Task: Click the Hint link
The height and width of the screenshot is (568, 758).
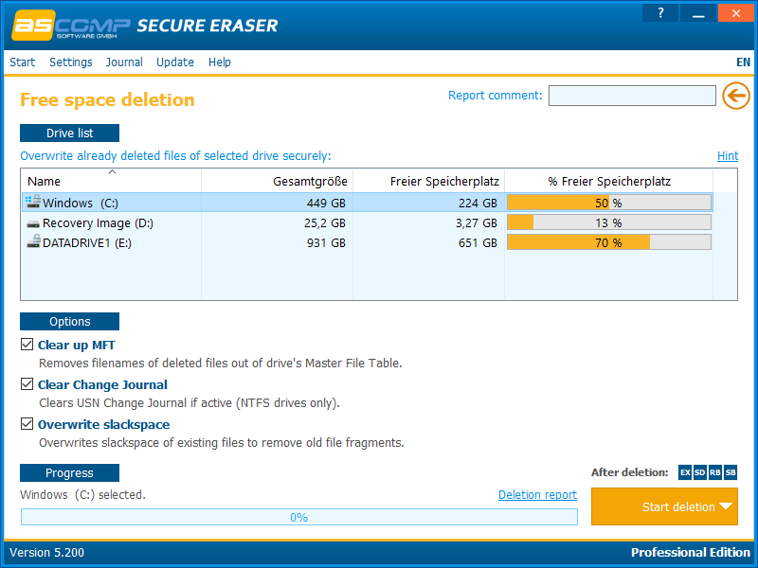Action: pos(728,155)
